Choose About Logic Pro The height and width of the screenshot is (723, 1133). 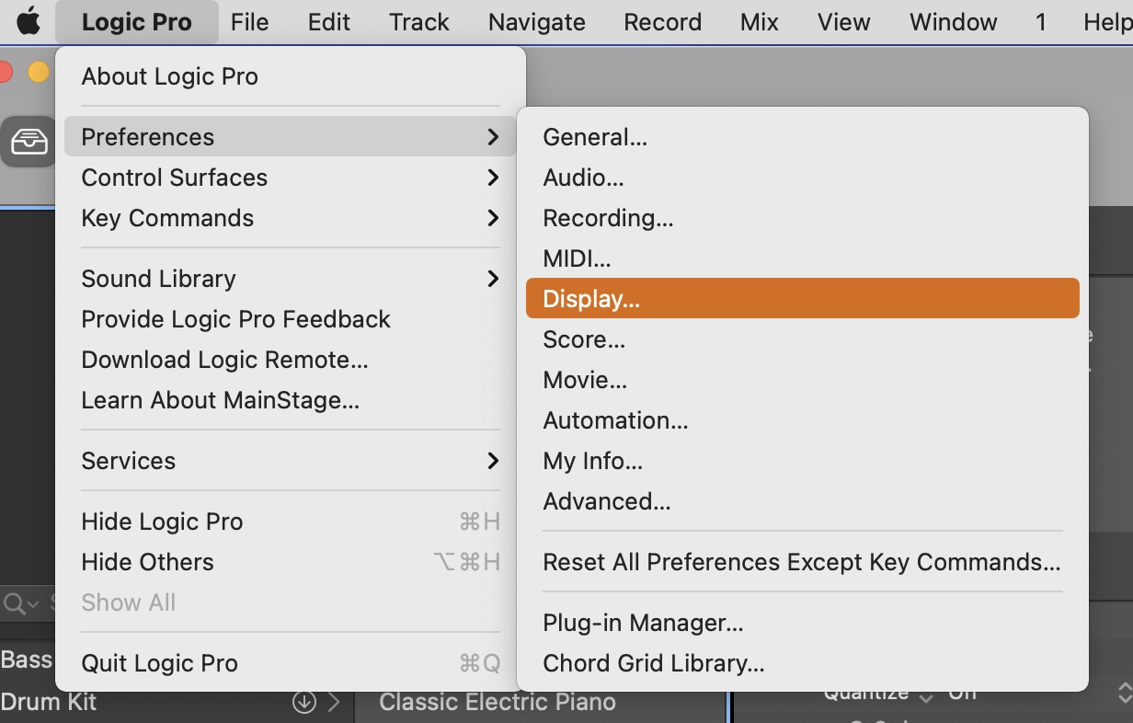pos(291,76)
